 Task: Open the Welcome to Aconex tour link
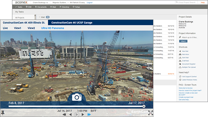tap(186, 88)
